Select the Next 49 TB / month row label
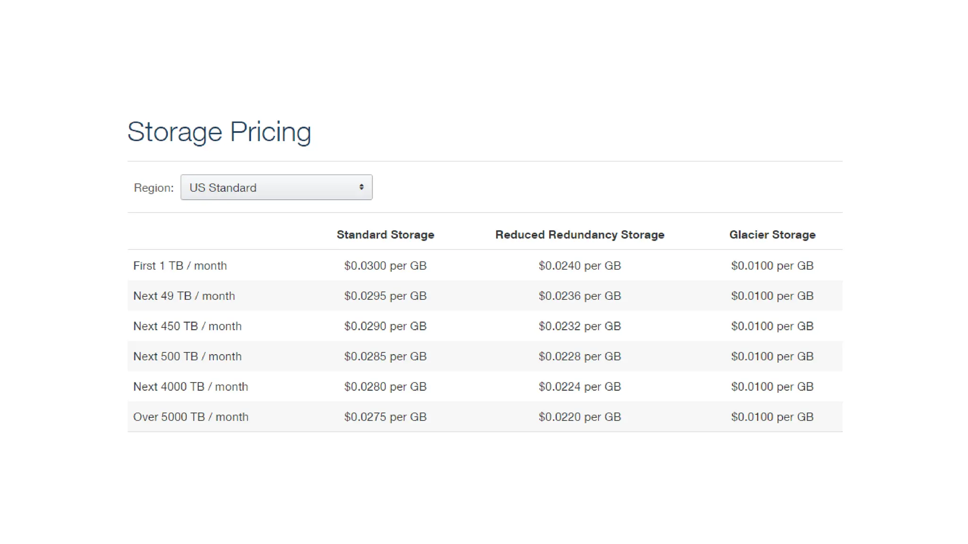This screenshot has width=968, height=544. point(184,296)
